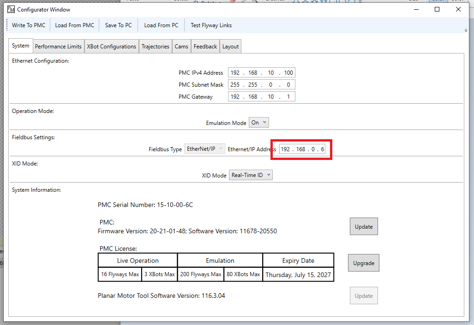Screen dimensions: 474x325
Task: Click the PMC firmware Update button
Action: pyautogui.click(x=364, y=227)
